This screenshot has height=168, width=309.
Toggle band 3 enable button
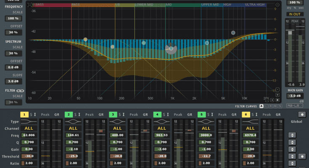113,114
